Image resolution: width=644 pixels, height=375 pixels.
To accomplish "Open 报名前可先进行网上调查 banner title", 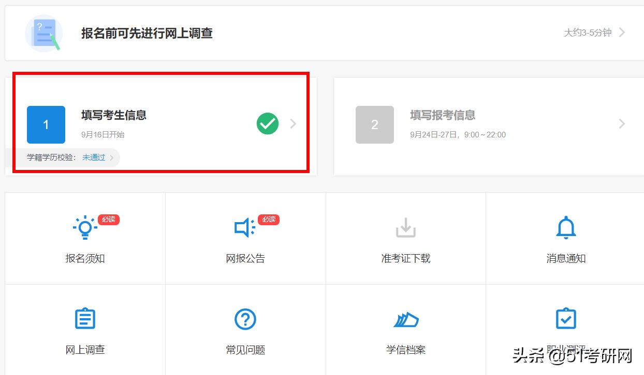I will (147, 34).
